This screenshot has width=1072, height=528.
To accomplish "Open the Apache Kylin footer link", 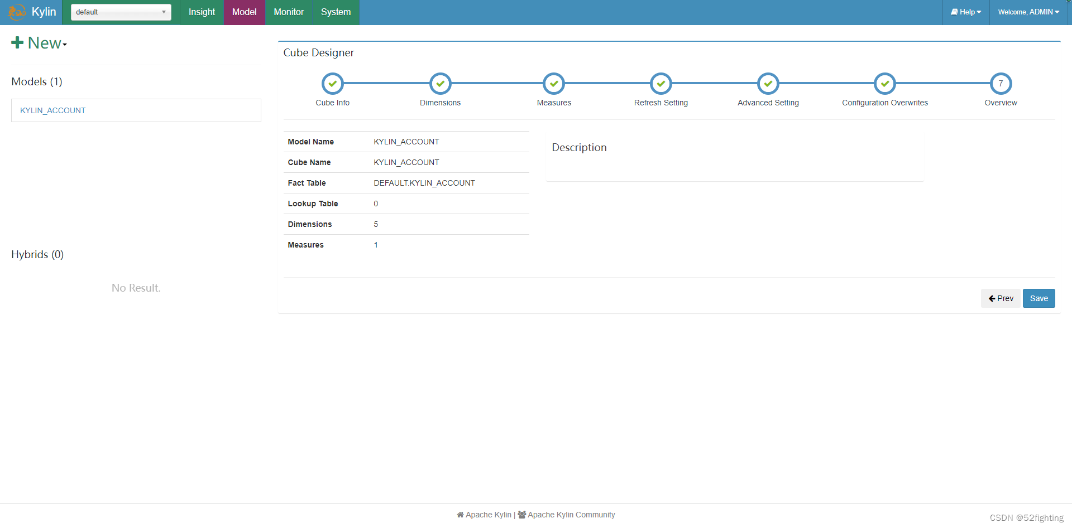I will pyautogui.click(x=484, y=515).
